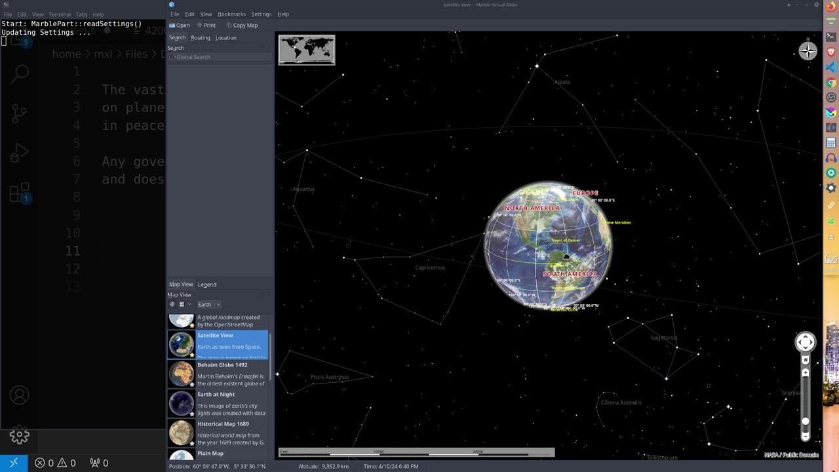
Task: Select the Earth at Night map theme
Action: tap(218, 403)
